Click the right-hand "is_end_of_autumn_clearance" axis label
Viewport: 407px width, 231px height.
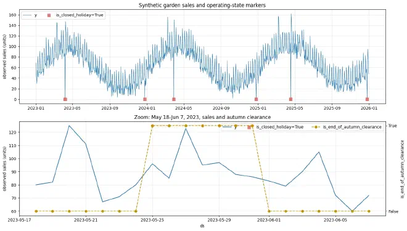pos(402,169)
